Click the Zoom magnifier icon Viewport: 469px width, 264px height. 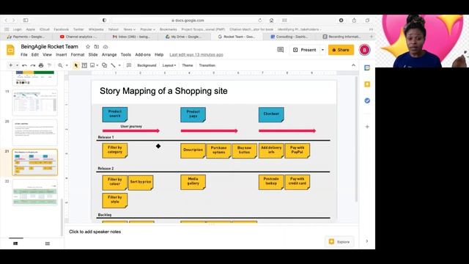[x=60, y=65]
